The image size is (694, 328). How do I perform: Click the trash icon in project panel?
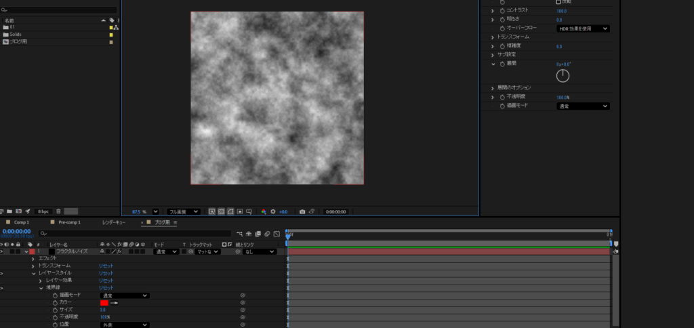pyautogui.click(x=58, y=211)
